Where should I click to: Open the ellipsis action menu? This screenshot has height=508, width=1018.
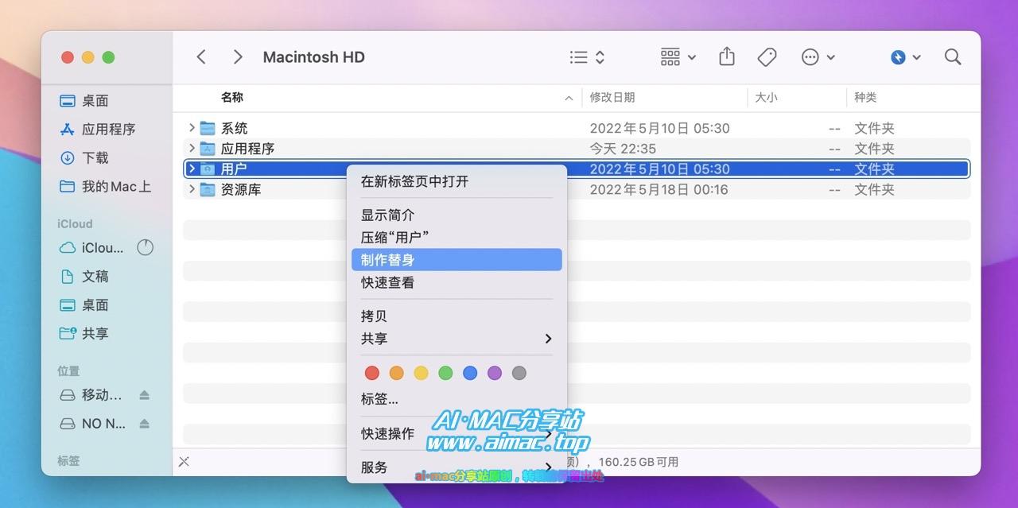coord(818,57)
